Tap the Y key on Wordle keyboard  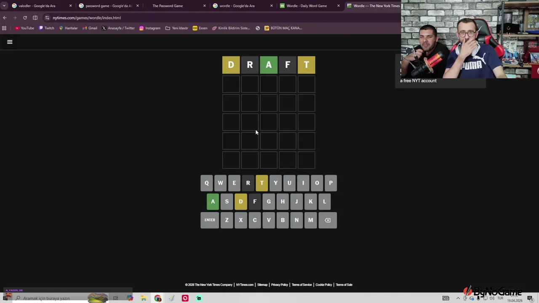click(275, 183)
